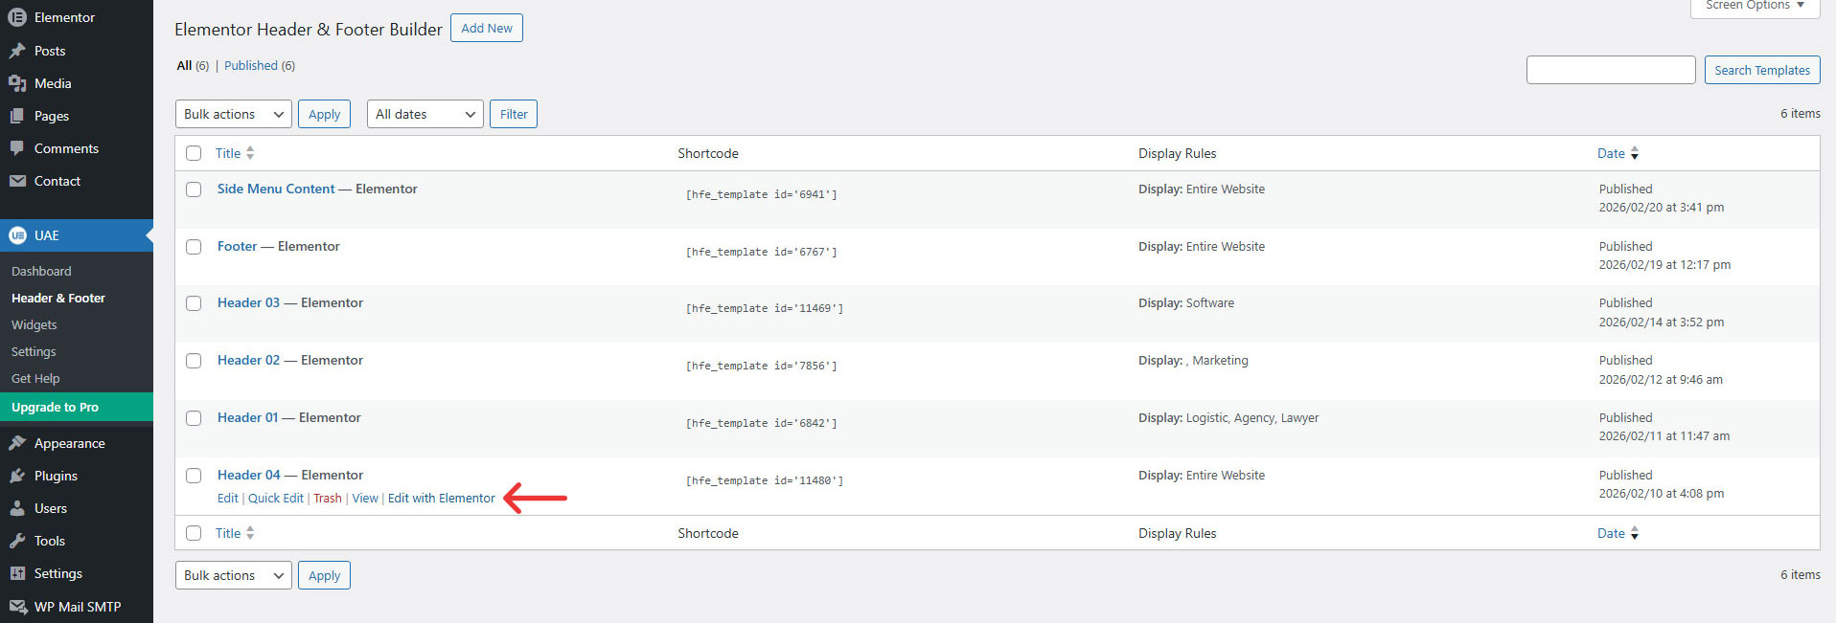
Task: Tick the select-all checkbox in table header
Action: coord(194,153)
